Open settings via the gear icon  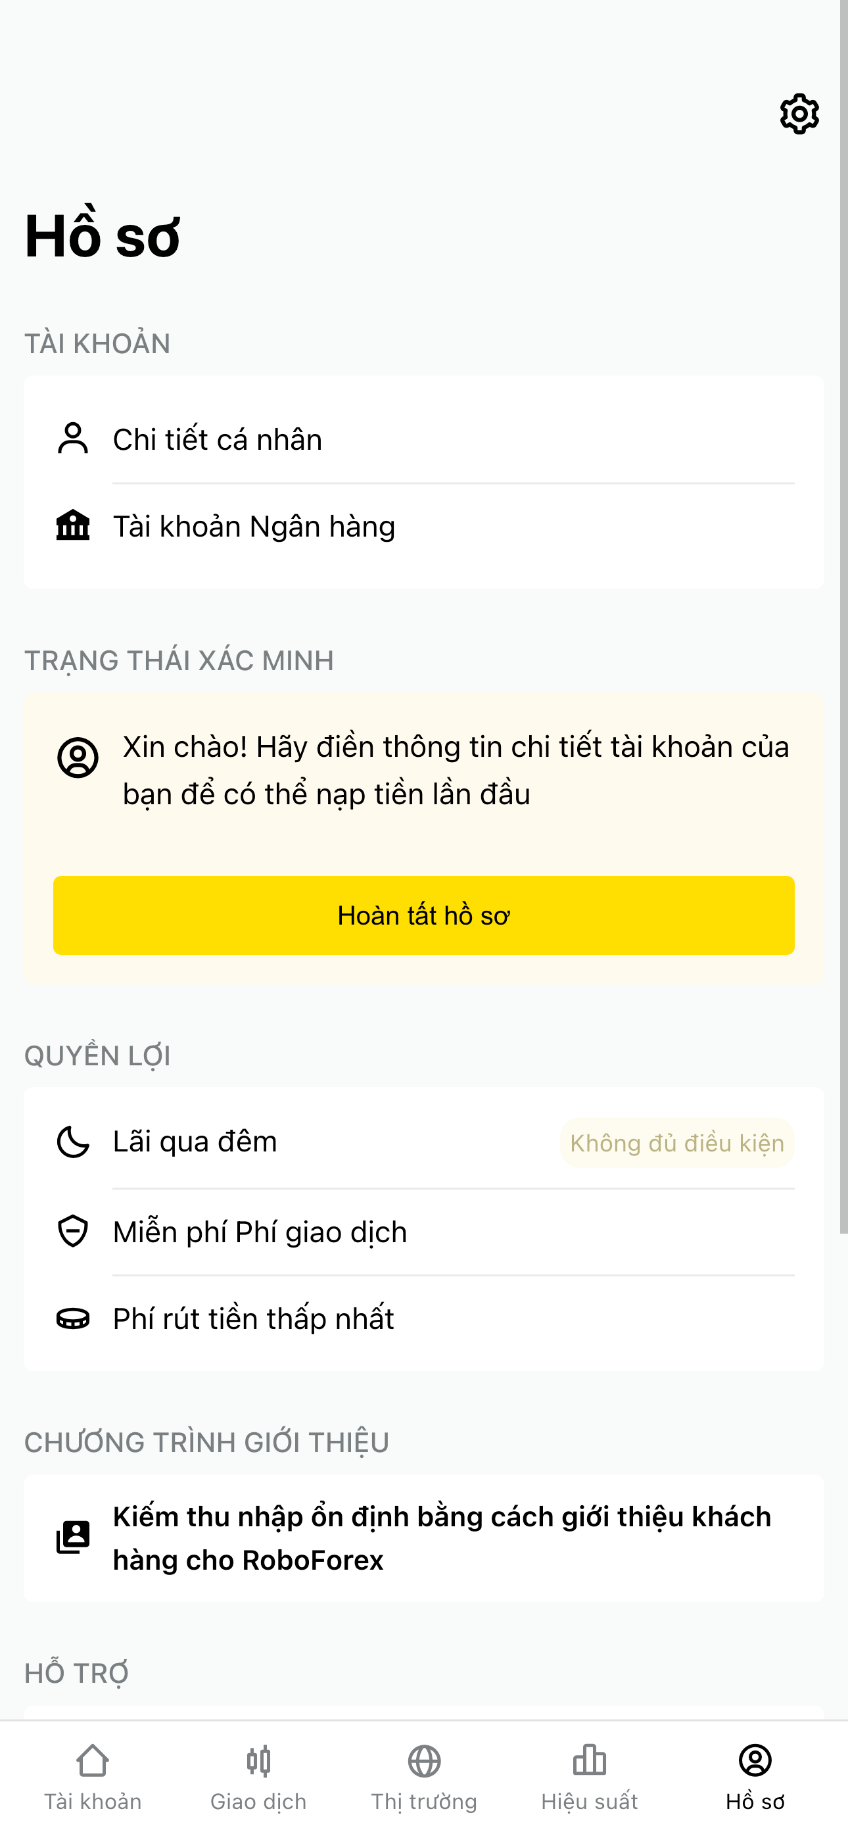799,114
